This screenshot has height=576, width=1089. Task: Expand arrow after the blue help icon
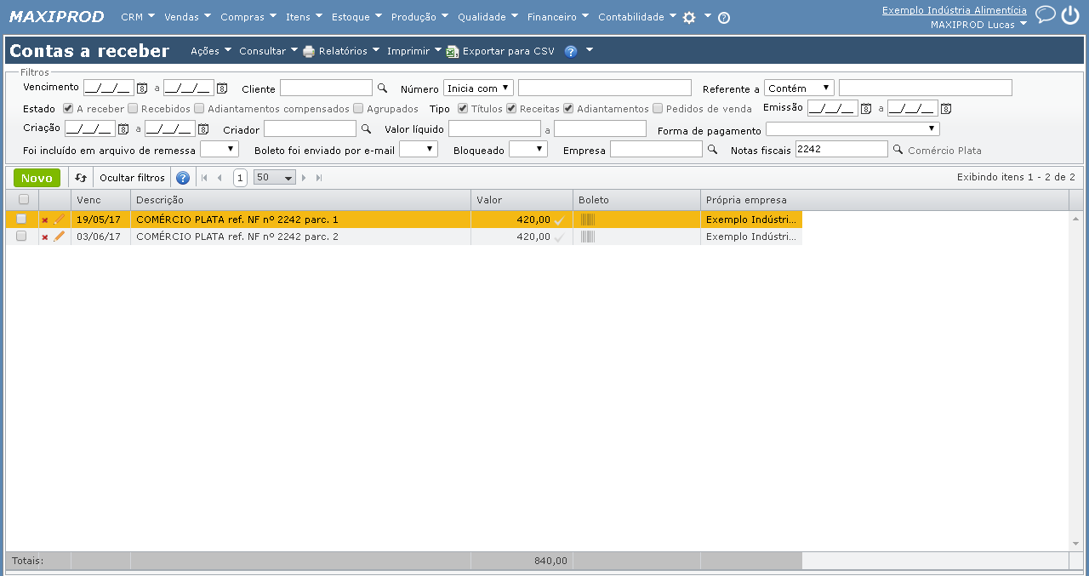(589, 50)
